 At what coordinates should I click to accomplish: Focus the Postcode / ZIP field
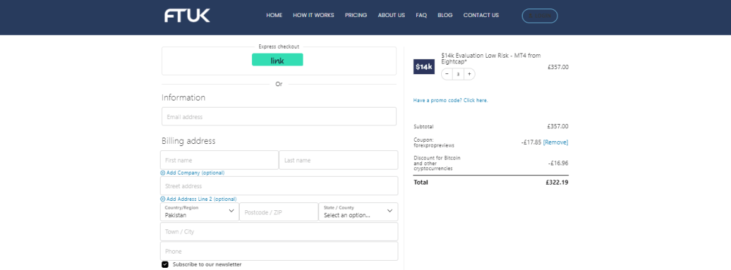tap(279, 212)
